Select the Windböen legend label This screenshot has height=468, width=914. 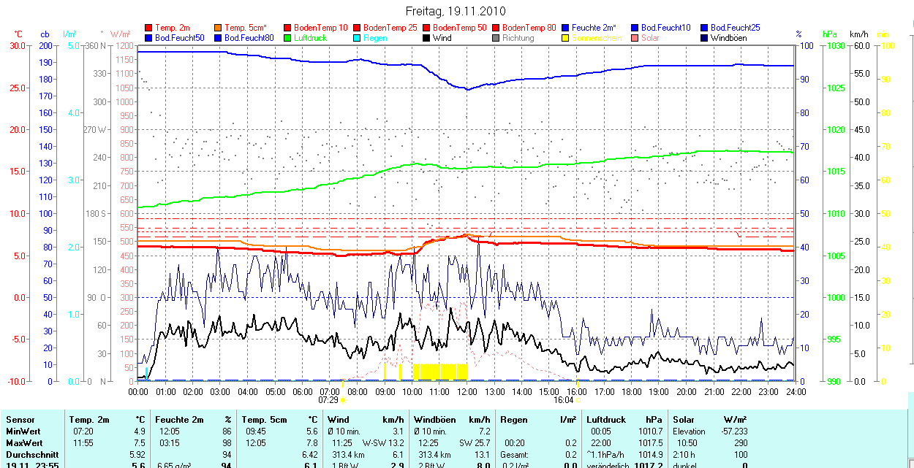tap(729, 37)
